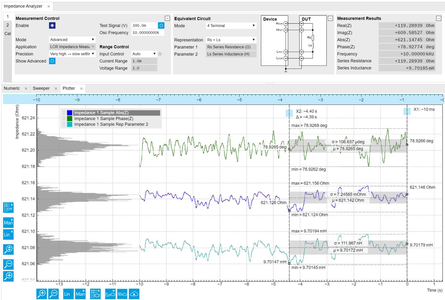Viewport: 445px width, 300px height.
Task: Click the vertical axis auto-scale magnifier icon
Action: pyautogui.click(x=8, y=249)
